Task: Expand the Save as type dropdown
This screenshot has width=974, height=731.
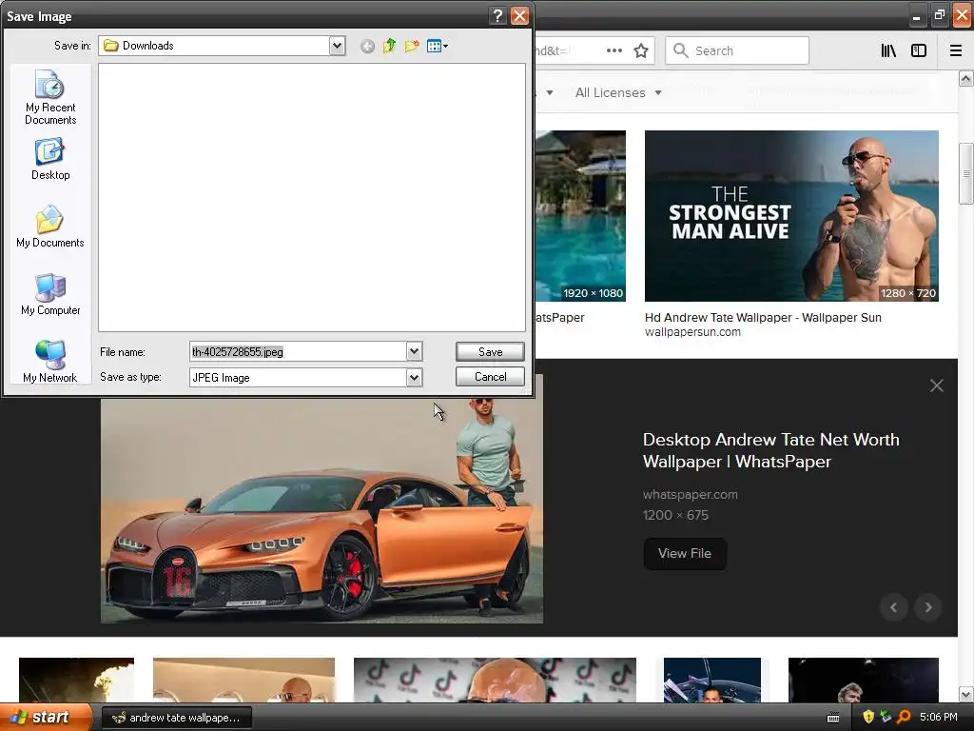Action: point(415,377)
